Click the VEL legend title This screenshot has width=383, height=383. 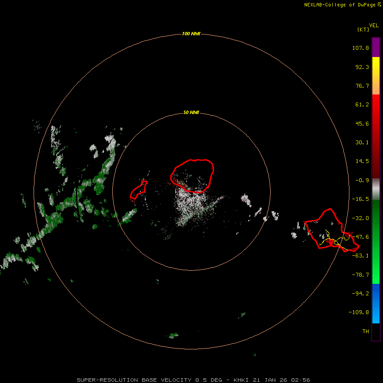click(374, 26)
